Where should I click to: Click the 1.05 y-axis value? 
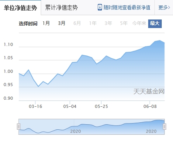[9, 58]
